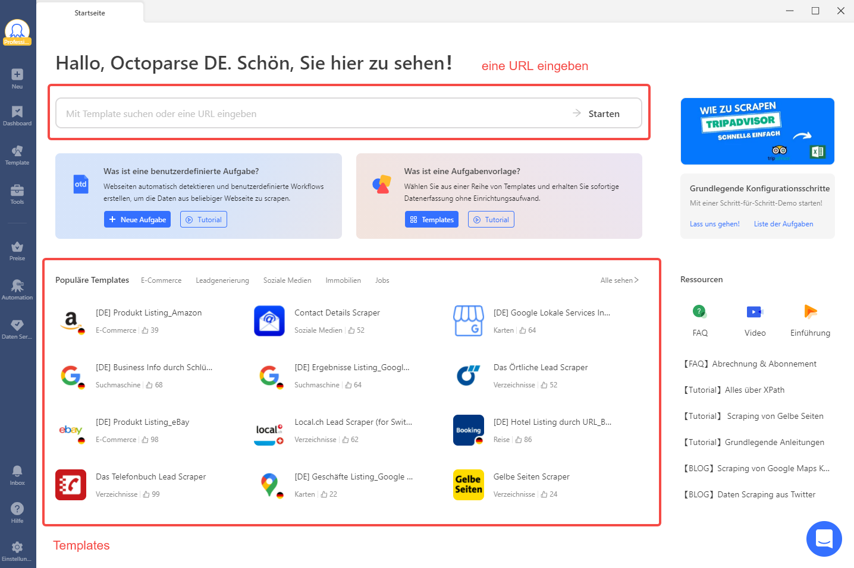
Task: Switch to Immobilien templates tab
Action: [343, 280]
